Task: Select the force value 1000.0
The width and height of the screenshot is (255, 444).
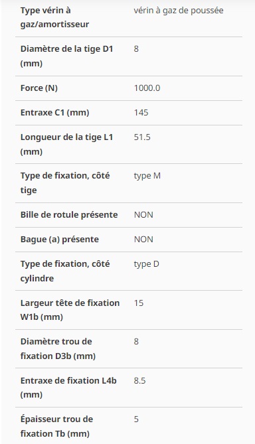Action: click(147, 88)
